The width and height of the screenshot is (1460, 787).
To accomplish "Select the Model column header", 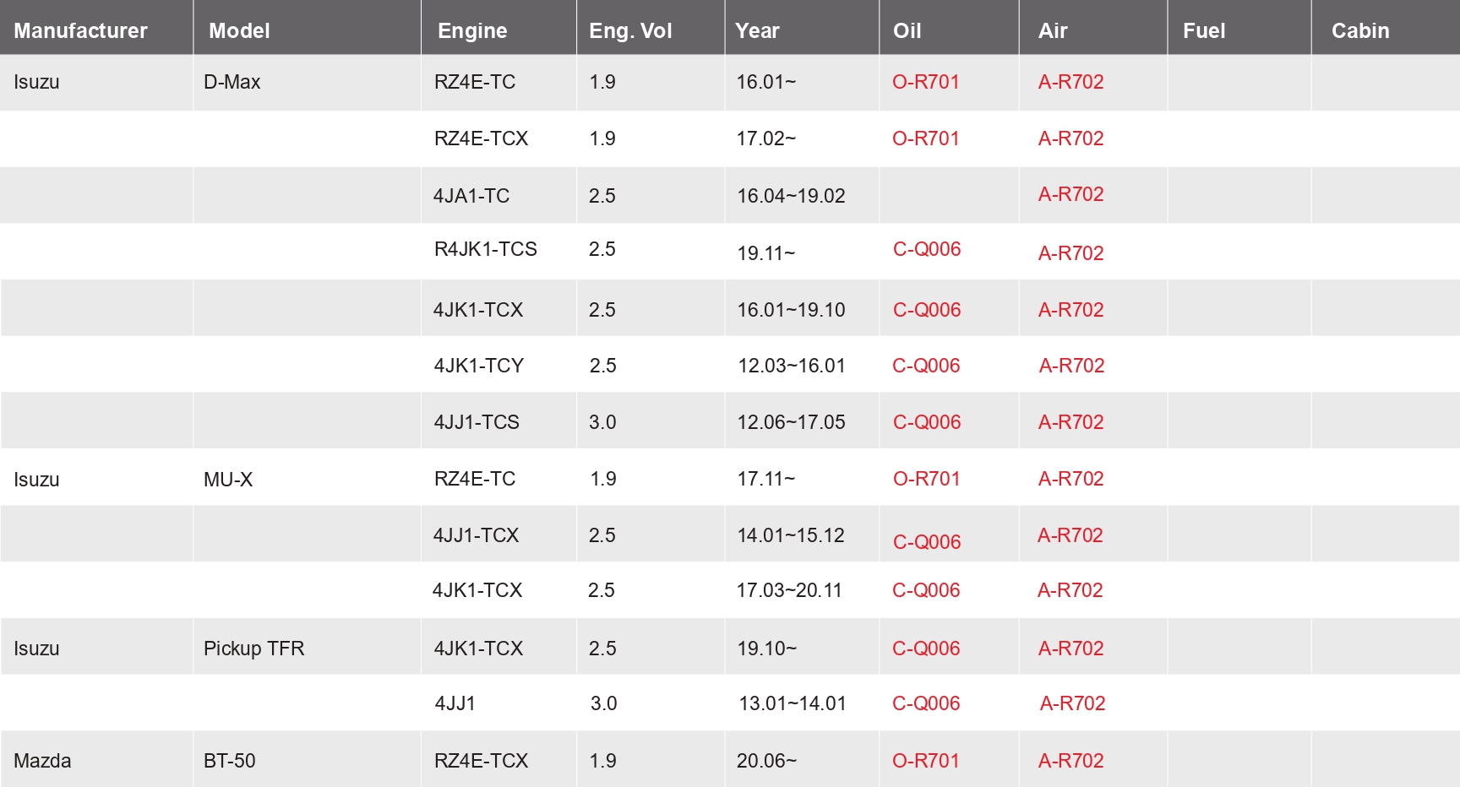I will (x=239, y=30).
